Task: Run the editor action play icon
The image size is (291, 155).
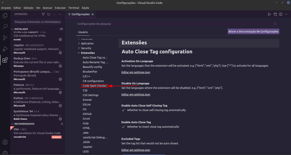Action: pos(269,14)
